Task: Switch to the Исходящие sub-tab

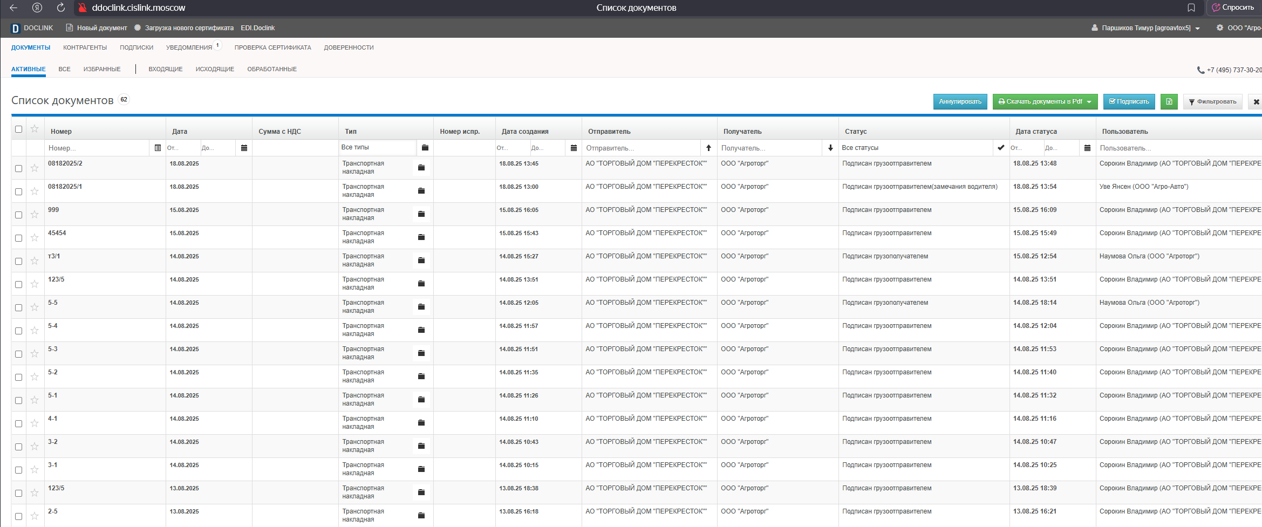Action: 215,69
